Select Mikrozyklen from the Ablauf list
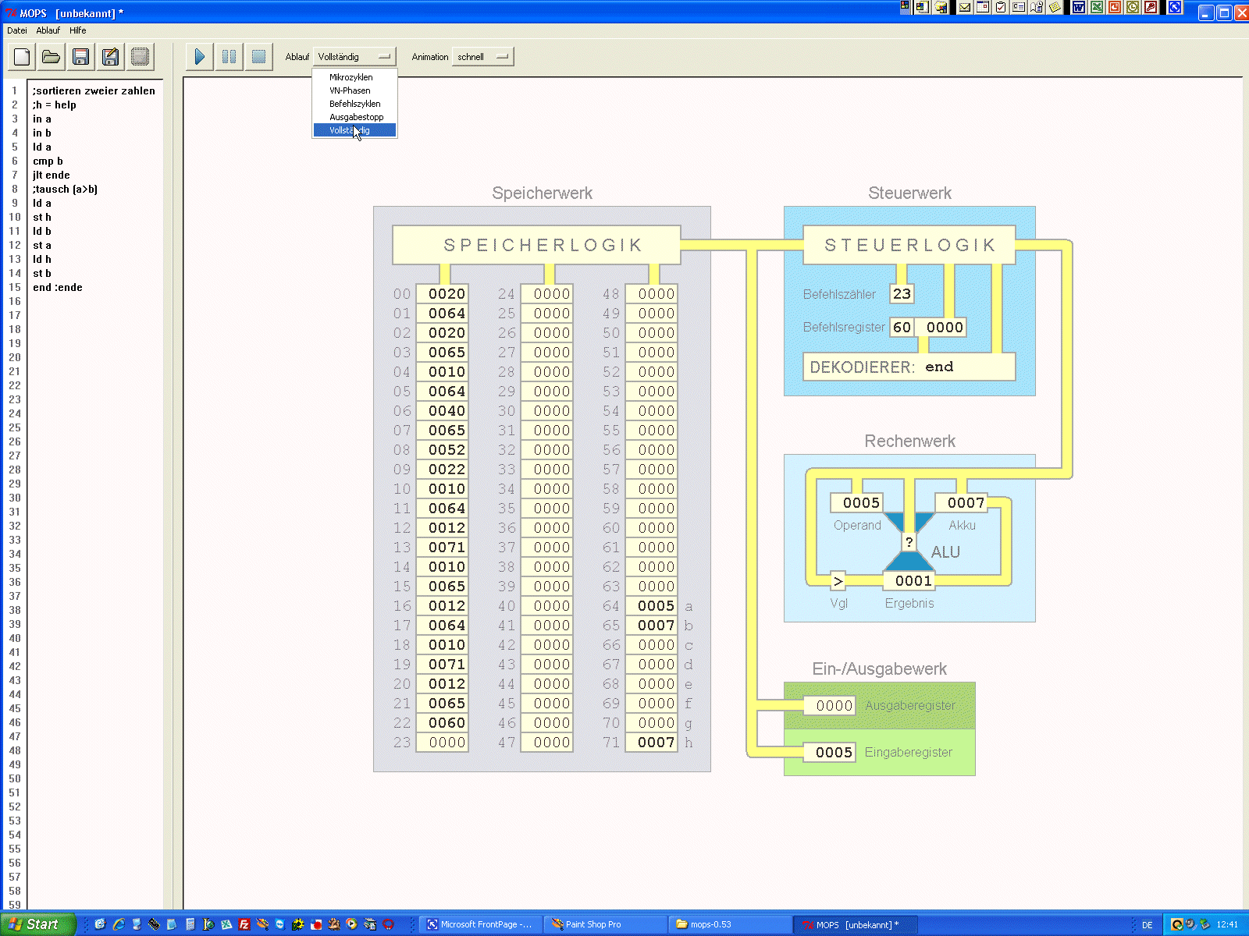Image resolution: width=1249 pixels, height=936 pixels. (351, 77)
